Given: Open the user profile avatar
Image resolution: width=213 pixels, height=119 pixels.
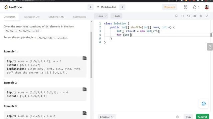Looking at the screenshot, I should pos(207,7).
